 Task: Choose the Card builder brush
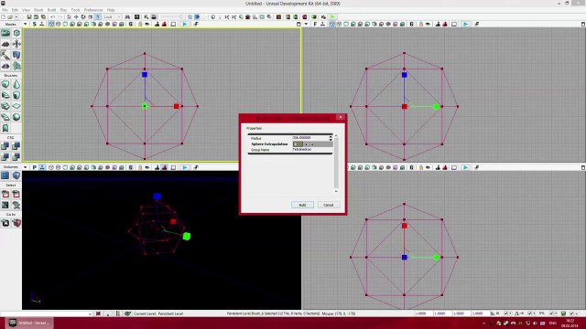pos(5,128)
